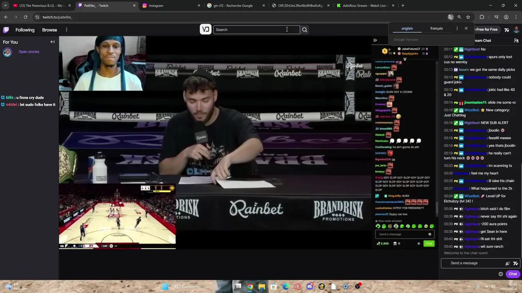Click the Open stories link
522x293 pixels.
click(29, 52)
